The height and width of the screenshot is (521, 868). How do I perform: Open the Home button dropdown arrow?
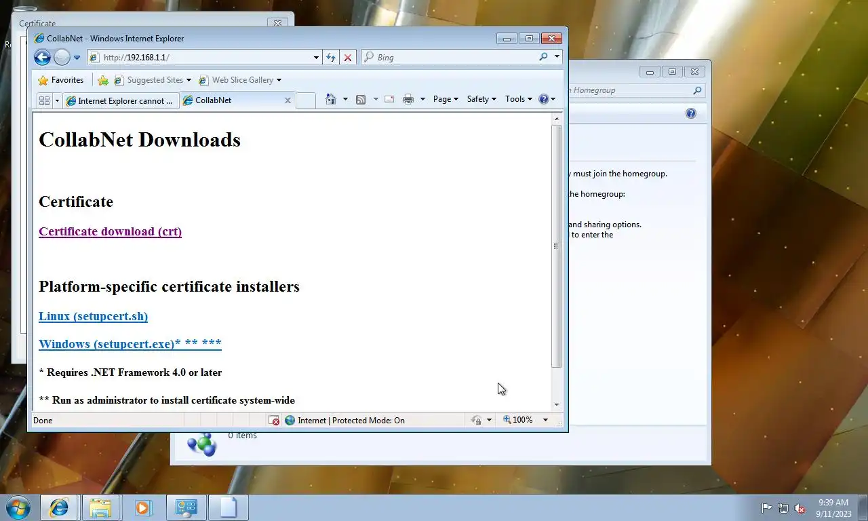tap(345, 99)
